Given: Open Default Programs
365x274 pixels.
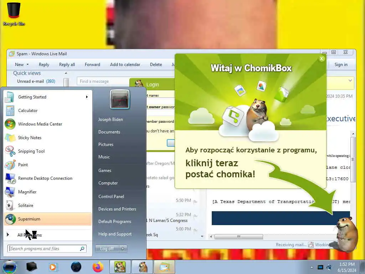Looking at the screenshot, I should point(115,222).
